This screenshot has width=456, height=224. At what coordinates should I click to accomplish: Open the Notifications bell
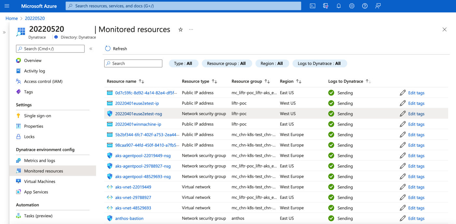coord(338,6)
